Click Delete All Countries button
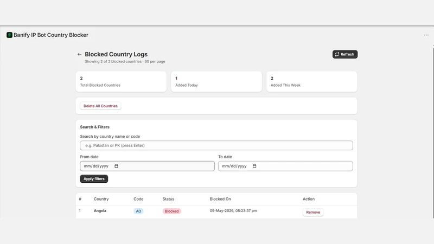The image size is (434, 244). [x=100, y=106]
